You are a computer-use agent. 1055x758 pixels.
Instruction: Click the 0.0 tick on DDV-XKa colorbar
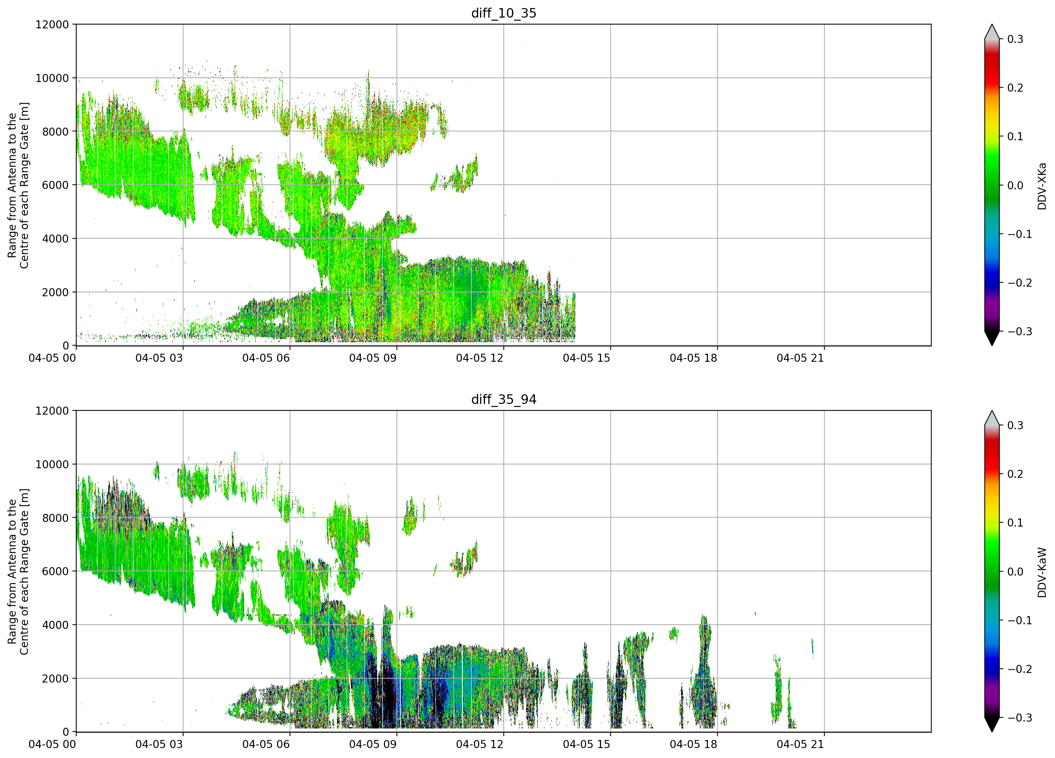pos(1015,185)
